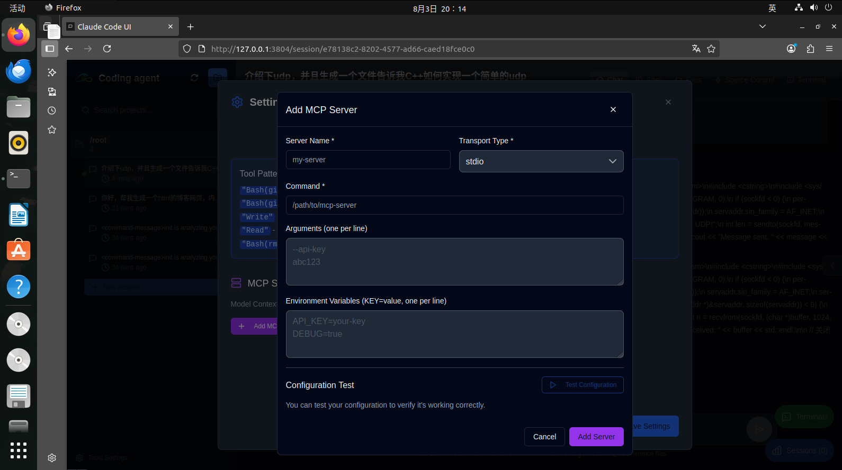Open the list all tabs chevron
The image size is (842, 470).
(763, 26)
